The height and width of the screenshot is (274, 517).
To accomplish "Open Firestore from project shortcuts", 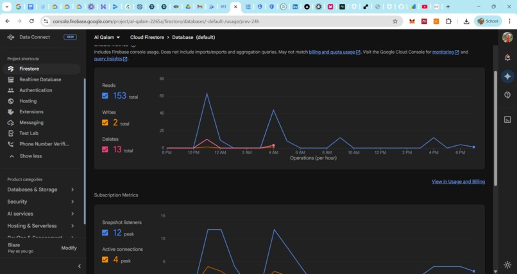I will click(42, 68).
